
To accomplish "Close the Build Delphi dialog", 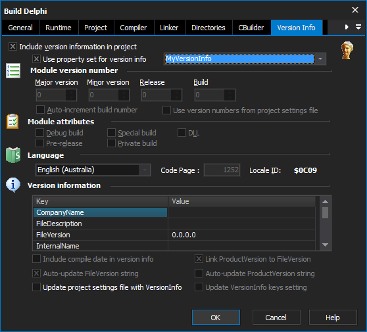I will 355,10.
